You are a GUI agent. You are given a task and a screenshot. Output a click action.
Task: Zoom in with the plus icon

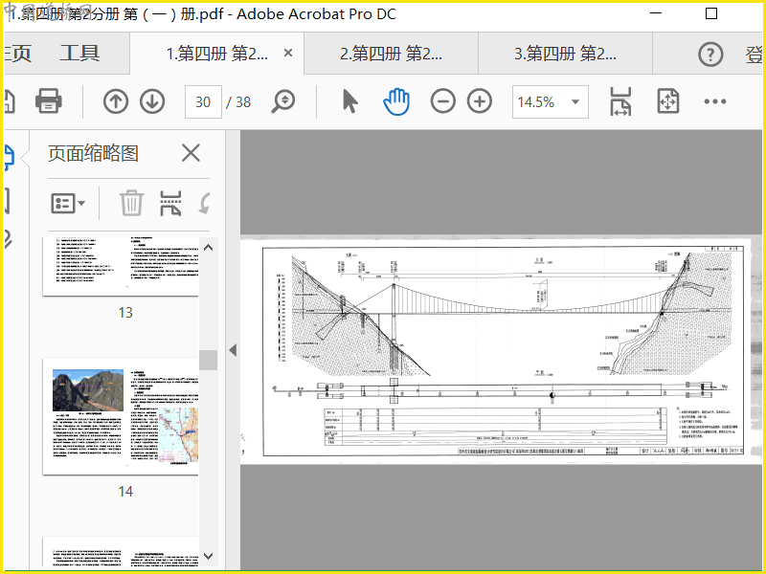pyautogui.click(x=479, y=101)
